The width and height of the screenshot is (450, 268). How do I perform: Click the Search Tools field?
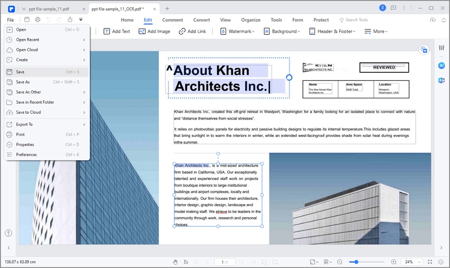354,20
